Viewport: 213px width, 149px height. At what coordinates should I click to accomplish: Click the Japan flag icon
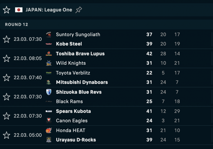[x=19, y=10]
